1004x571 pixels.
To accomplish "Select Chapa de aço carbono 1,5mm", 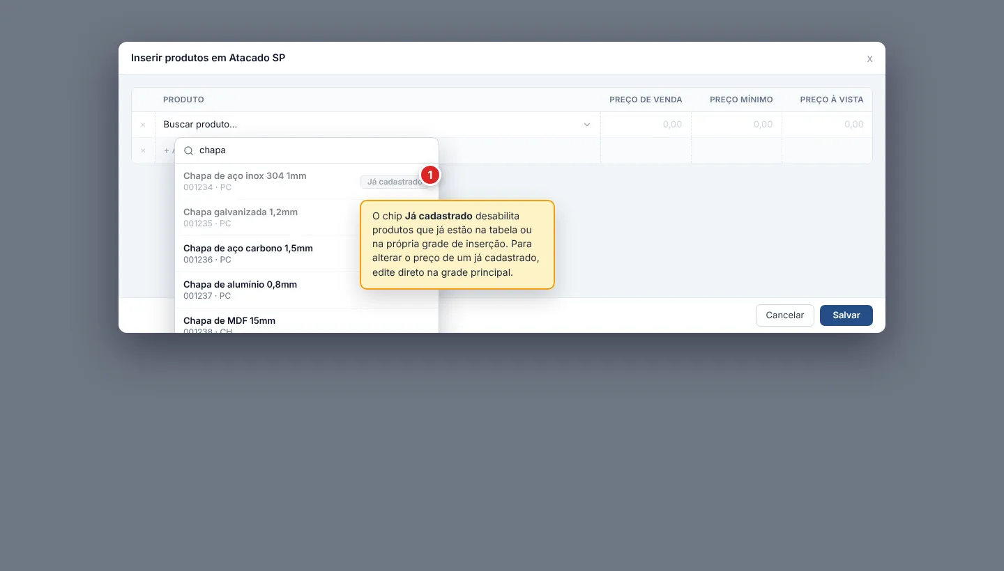I will (x=307, y=253).
